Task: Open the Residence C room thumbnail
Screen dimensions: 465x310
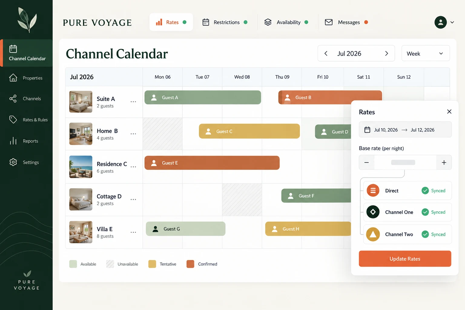Action: 81,167
